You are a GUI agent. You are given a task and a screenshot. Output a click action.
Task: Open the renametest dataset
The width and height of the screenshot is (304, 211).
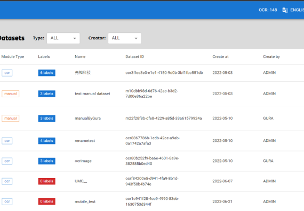85,141
